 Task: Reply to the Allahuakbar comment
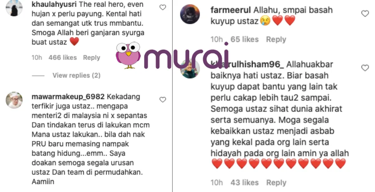(276, 183)
